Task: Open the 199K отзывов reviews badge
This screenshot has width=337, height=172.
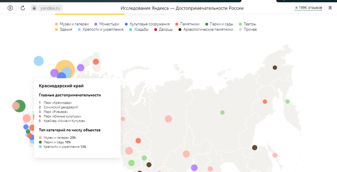Action: pos(308,8)
